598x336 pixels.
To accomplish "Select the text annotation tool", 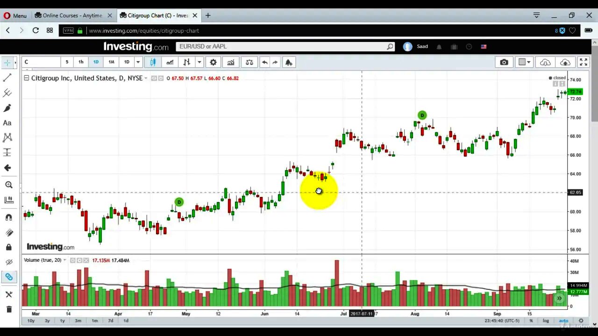I will coord(7,123).
